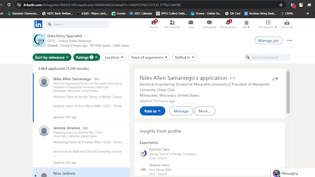315x177 pixels.
Task: Click the Your Move MKE logo
Action: tap(143, 170)
